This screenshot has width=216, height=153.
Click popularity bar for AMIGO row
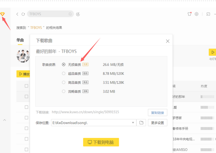[x=207, y=150]
